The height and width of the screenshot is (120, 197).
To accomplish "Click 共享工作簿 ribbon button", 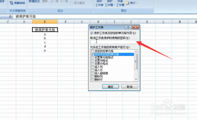I will click(120, 3).
